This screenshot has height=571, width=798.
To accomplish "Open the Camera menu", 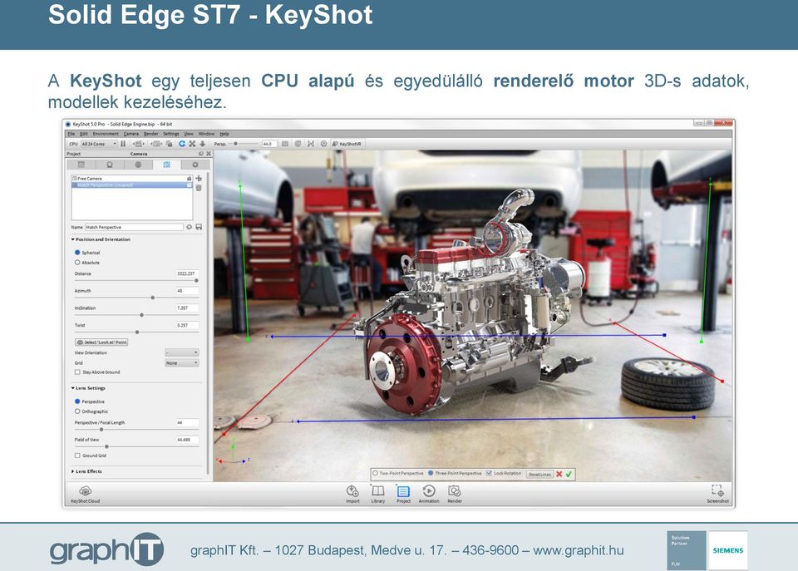I will [x=131, y=134].
